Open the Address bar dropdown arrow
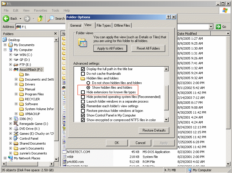 tap(211, 27)
